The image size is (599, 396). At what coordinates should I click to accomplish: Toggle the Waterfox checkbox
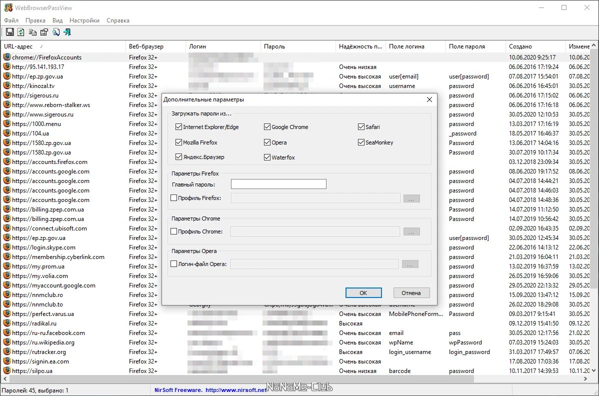coord(267,157)
